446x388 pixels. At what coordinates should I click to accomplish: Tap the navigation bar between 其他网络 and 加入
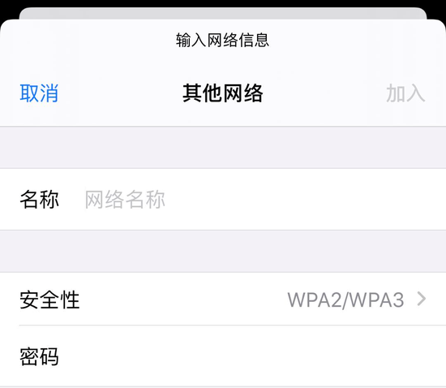pos(324,93)
